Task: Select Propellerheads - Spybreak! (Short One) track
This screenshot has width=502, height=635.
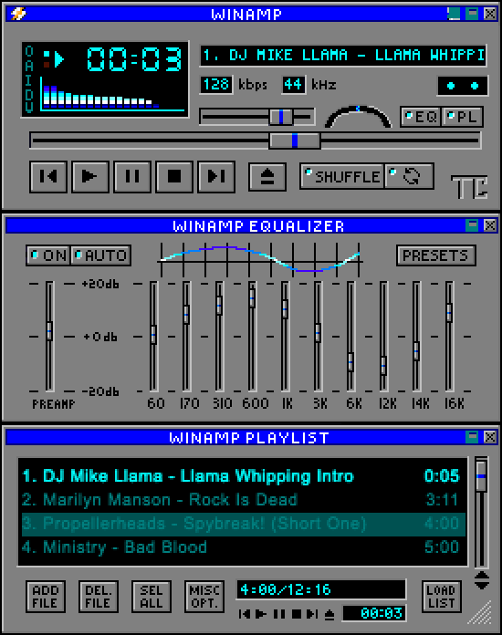Action: tap(243, 523)
